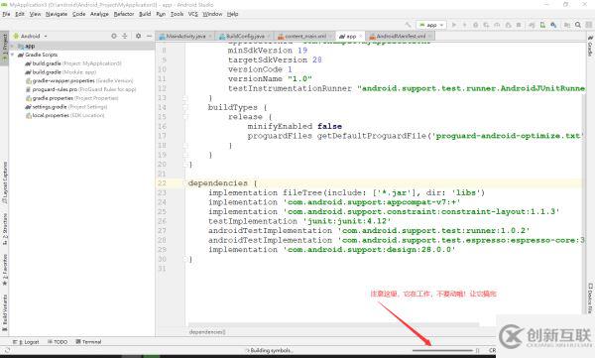595x358 pixels.
Task: Open the TODO tool window
Action: pos(58,342)
